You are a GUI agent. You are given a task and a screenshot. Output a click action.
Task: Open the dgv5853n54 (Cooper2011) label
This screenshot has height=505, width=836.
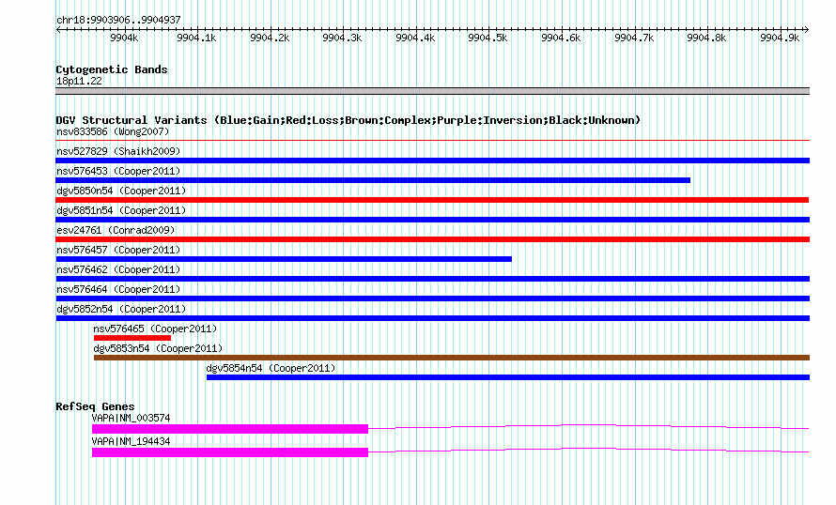tap(158, 348)
